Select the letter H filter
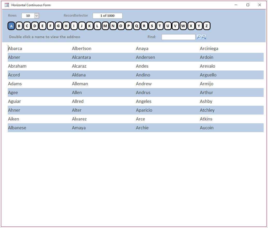This screenshot has width=268, height=228. pyautogui.click(x=66, y=26)
